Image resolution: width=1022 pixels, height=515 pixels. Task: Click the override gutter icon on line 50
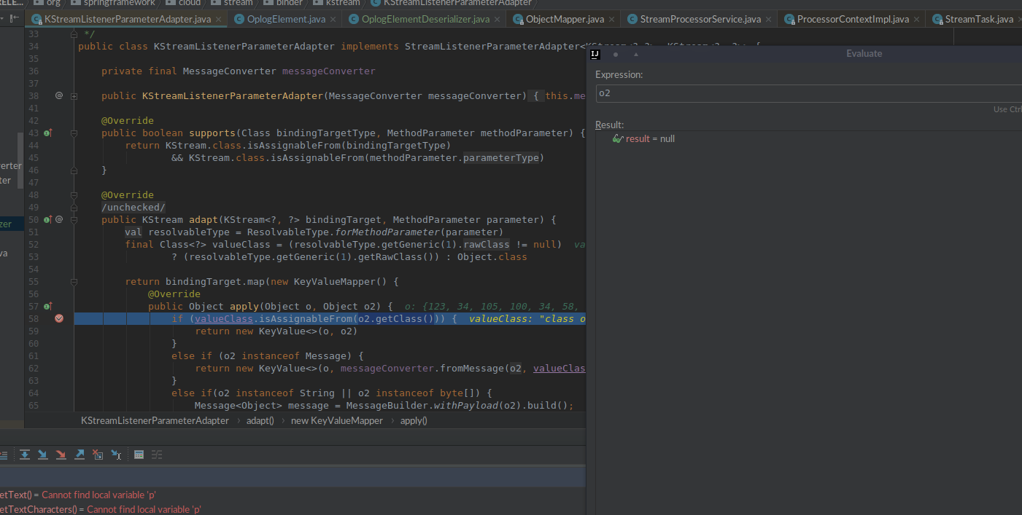click(48, 219)
